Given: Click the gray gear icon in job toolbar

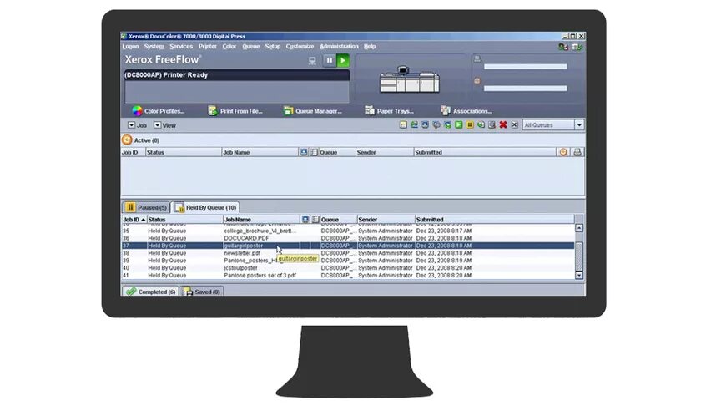Looking at the screenshot, I should pos(436,124).
